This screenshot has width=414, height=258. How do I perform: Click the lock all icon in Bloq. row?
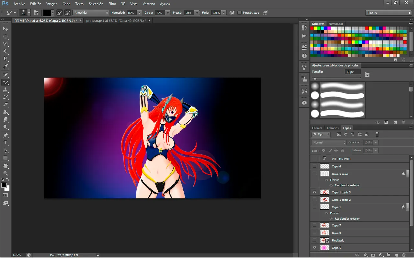click(x=343, y=151)
